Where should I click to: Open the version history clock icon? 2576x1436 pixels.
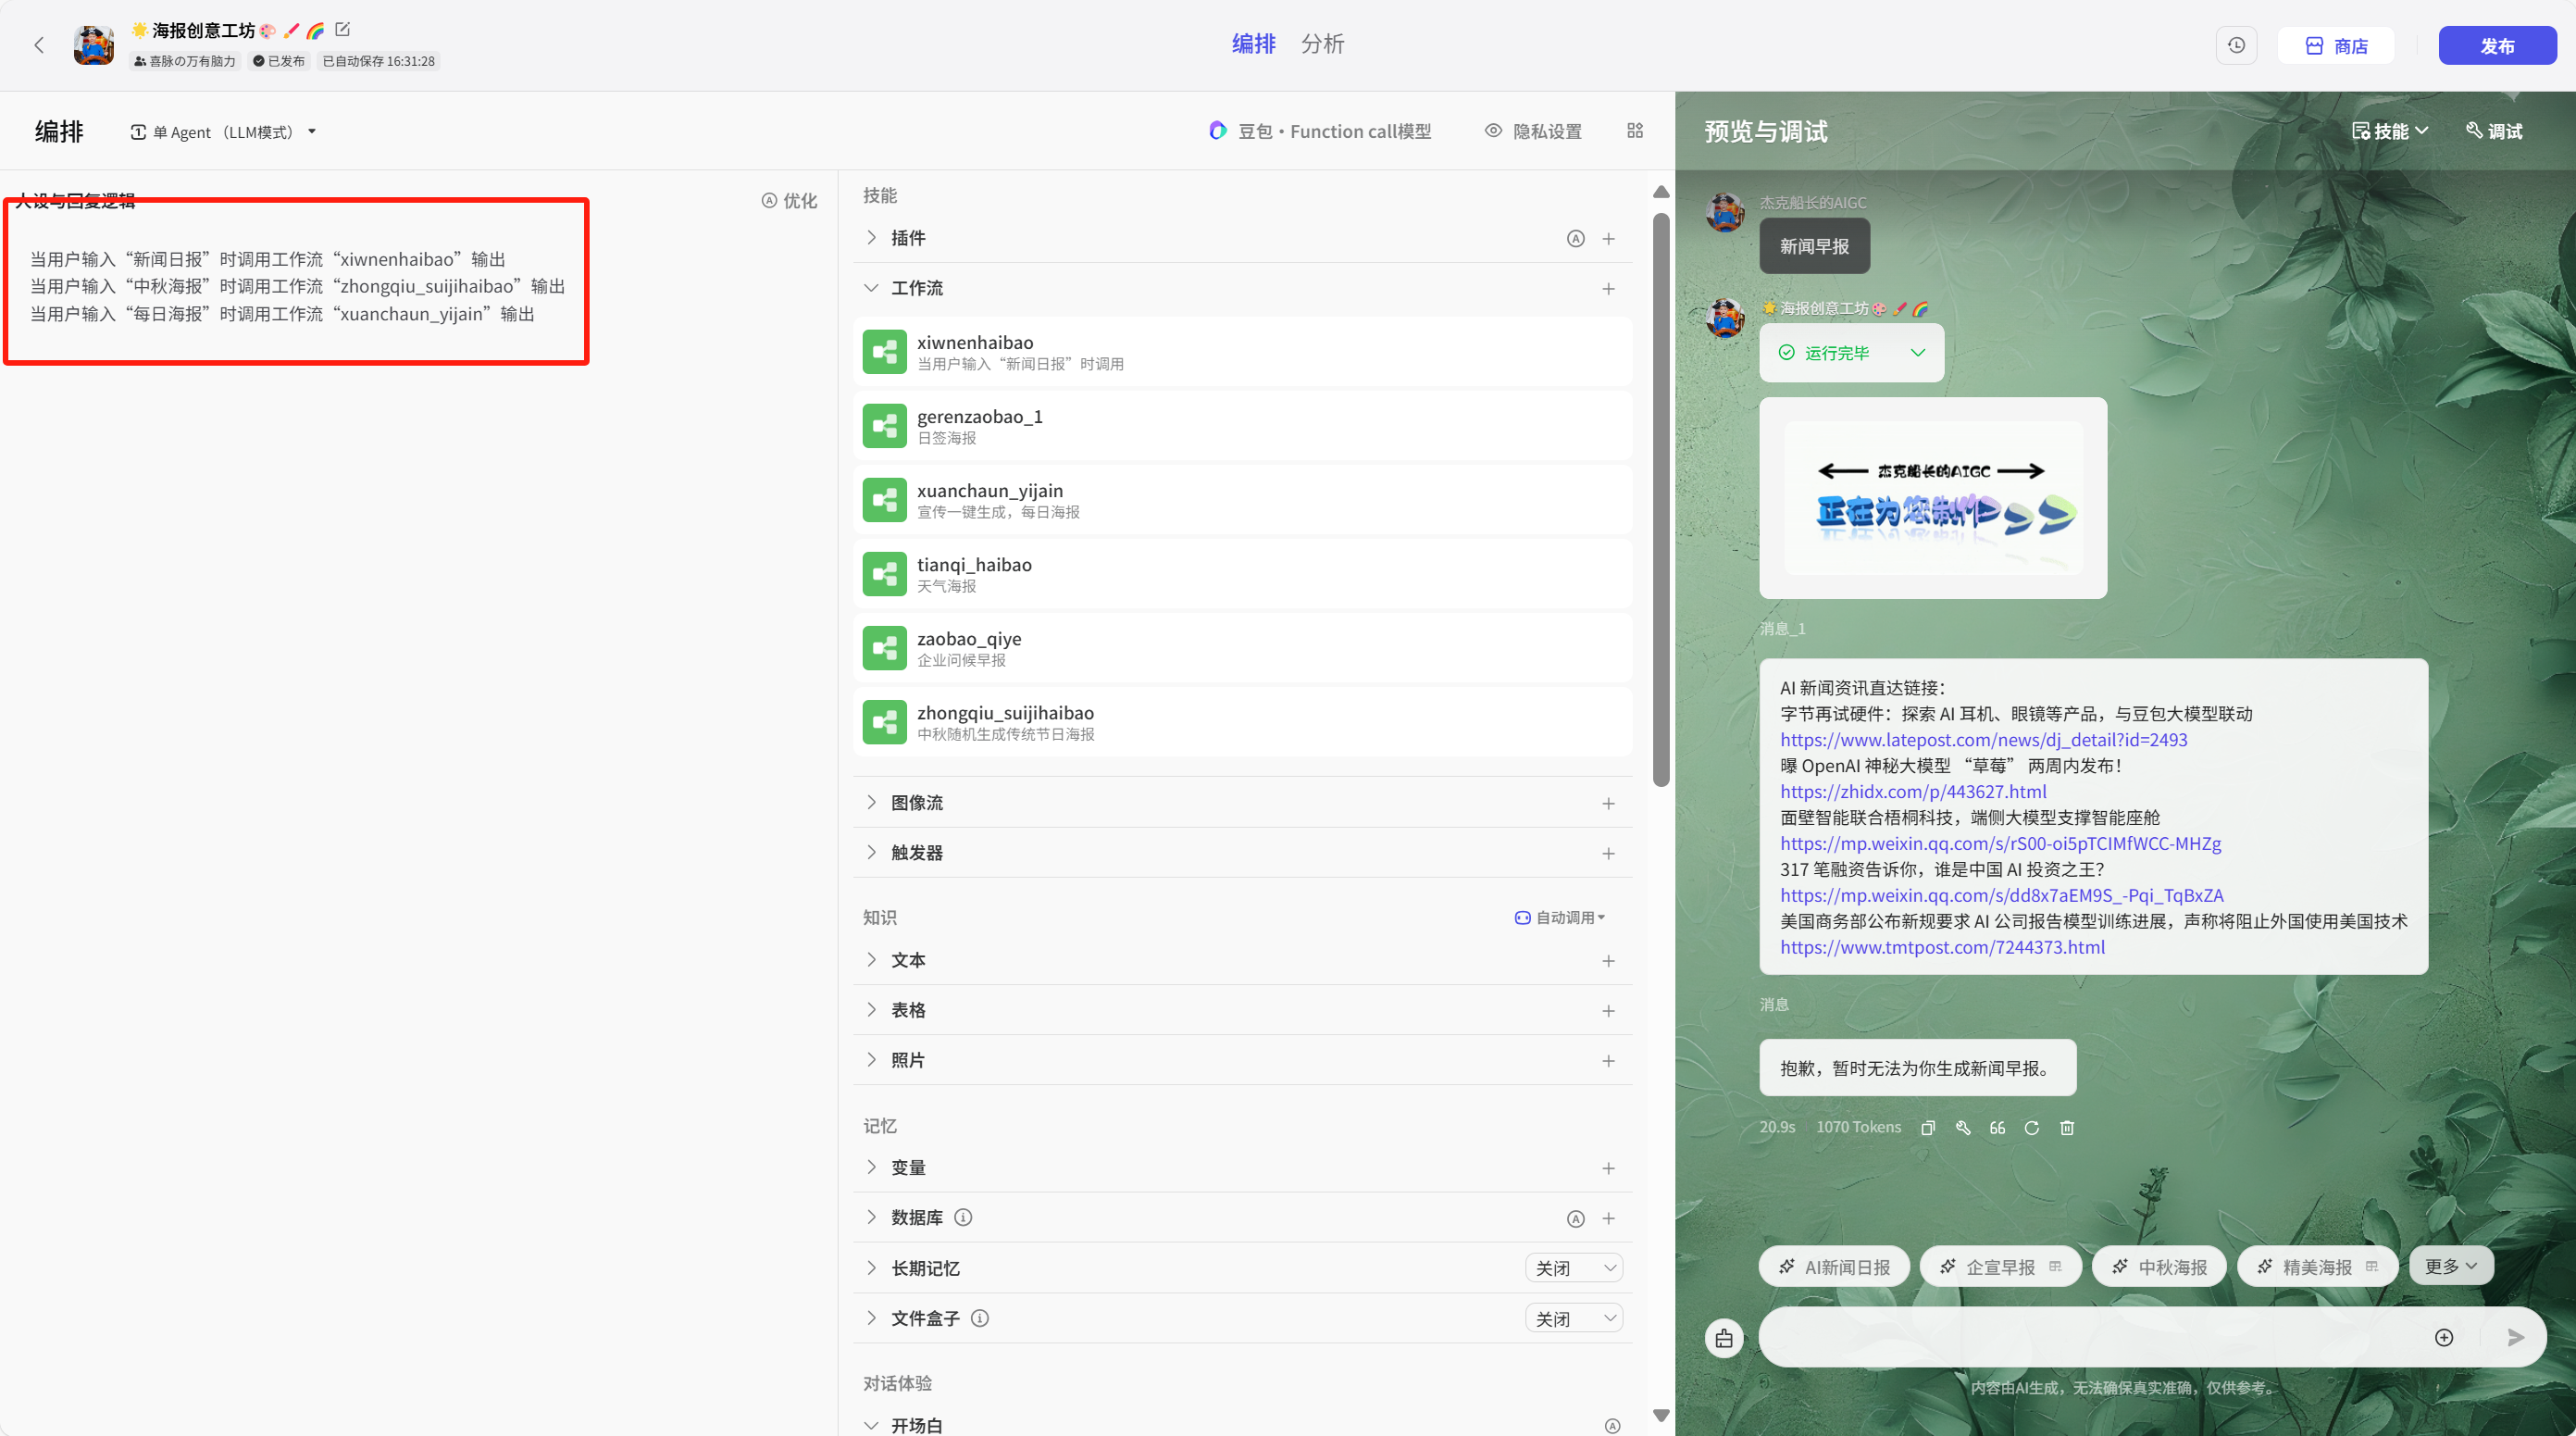point(2236,46)
